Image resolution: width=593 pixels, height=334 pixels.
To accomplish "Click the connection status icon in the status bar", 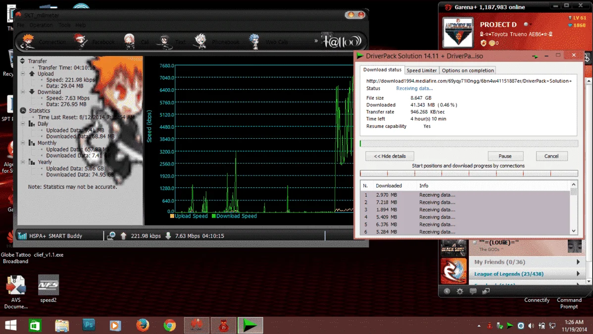I will pos(111,236).
